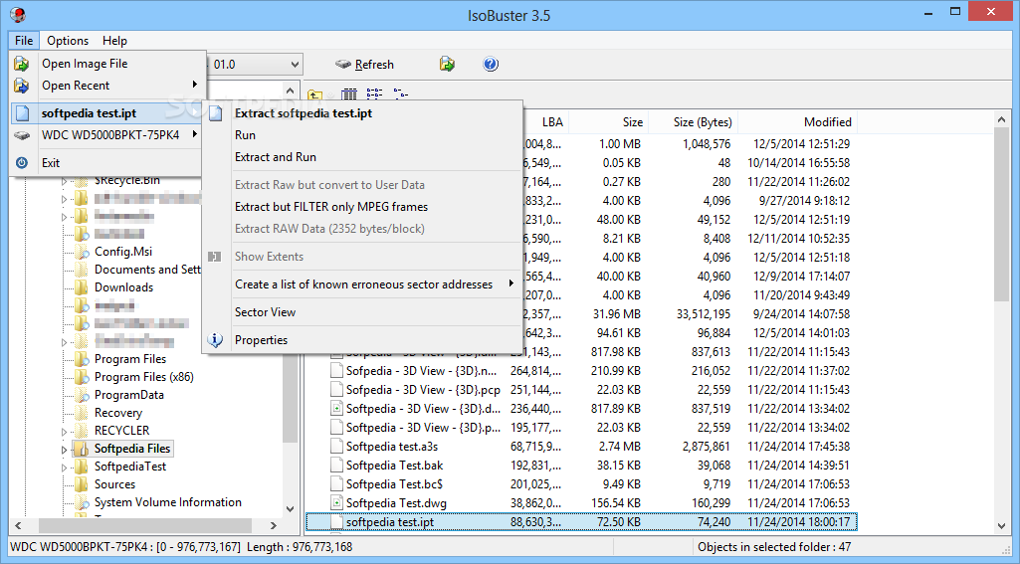
Task: Sort by the Modified column header
Action: pyautogui.click(x=797, y=122)
